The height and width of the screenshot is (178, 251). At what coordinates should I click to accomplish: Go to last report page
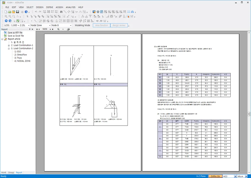coord(52,29)
